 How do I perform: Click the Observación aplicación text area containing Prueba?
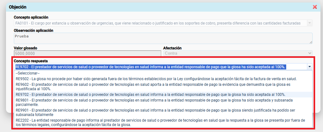pyautogui.click(x=163, y=38)
